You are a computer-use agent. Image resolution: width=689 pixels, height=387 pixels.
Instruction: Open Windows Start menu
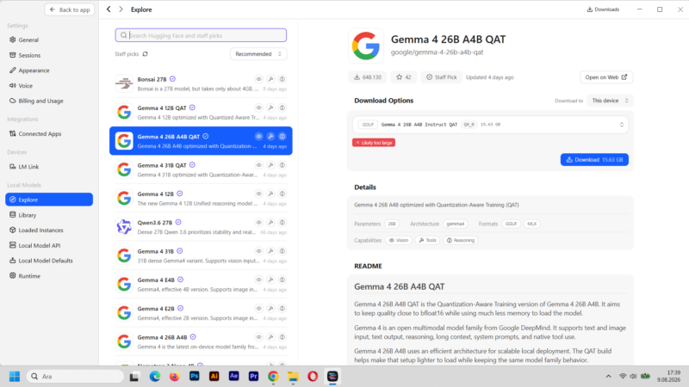tap(15, 377)
